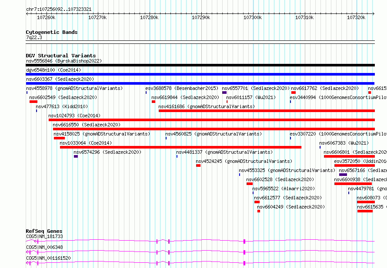Select the purple nsv6567166 variant marker
The height and width of the screenshot is (268, 387).
click(343, 175)
